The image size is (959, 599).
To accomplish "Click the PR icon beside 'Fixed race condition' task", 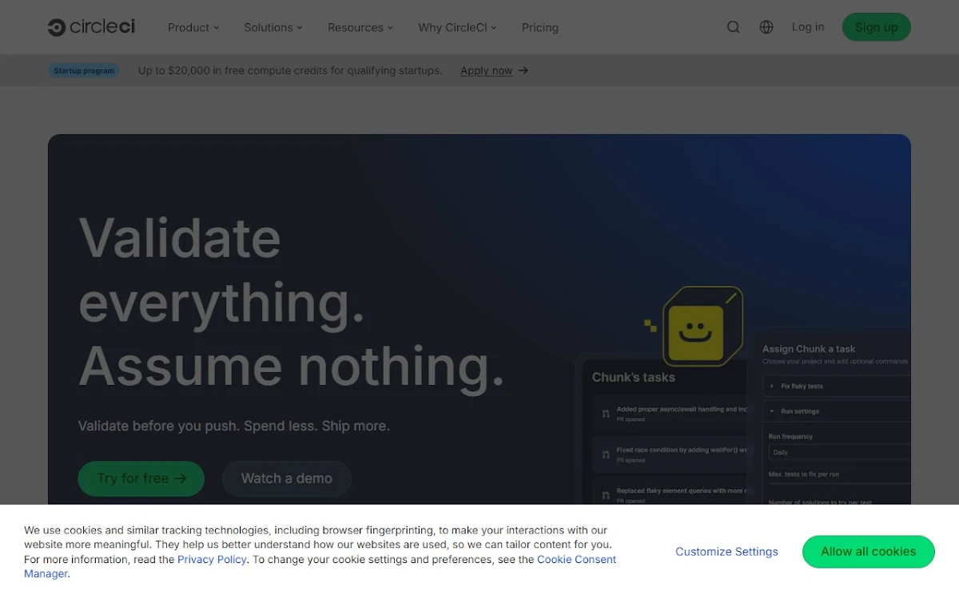I will [606, 454].
